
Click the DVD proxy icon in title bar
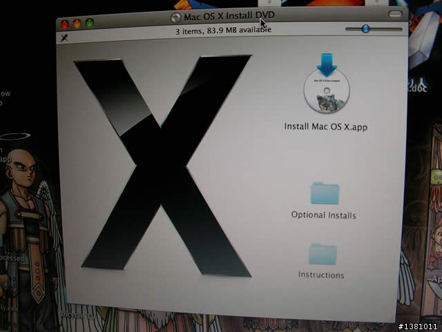point(175,17)
